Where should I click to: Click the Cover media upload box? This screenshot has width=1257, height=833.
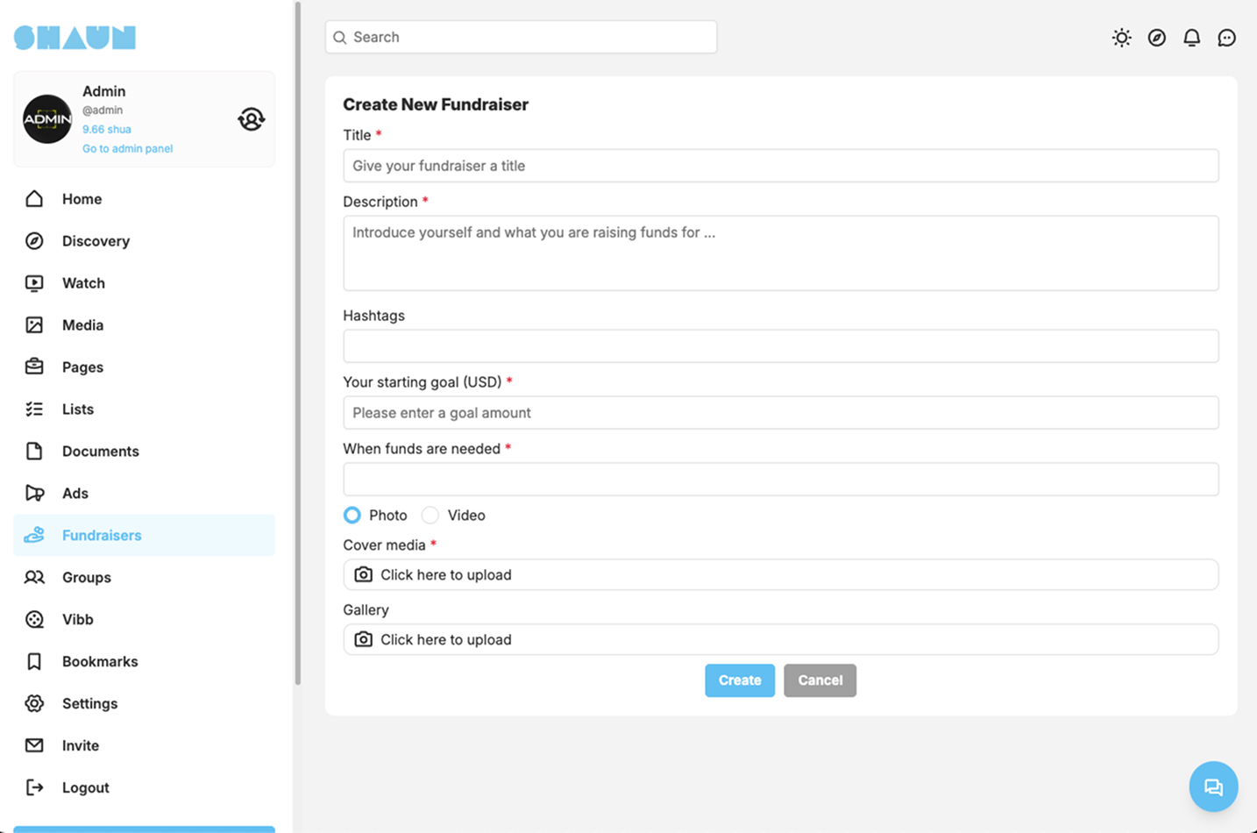tap(780, 575)
